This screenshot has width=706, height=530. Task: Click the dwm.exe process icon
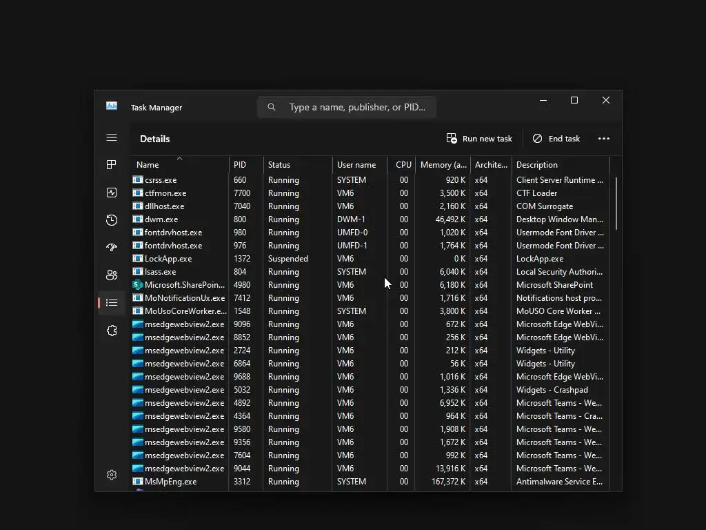click(138, 219)
